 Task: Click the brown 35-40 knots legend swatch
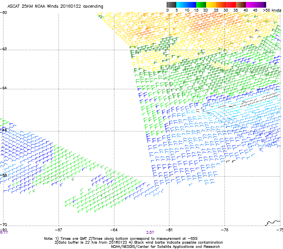241,5
